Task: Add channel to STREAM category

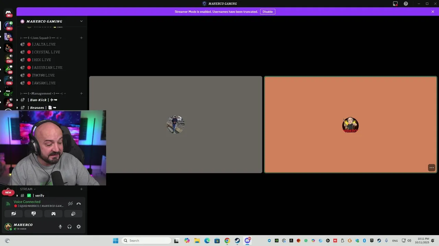Action: (x=81, y=189)
